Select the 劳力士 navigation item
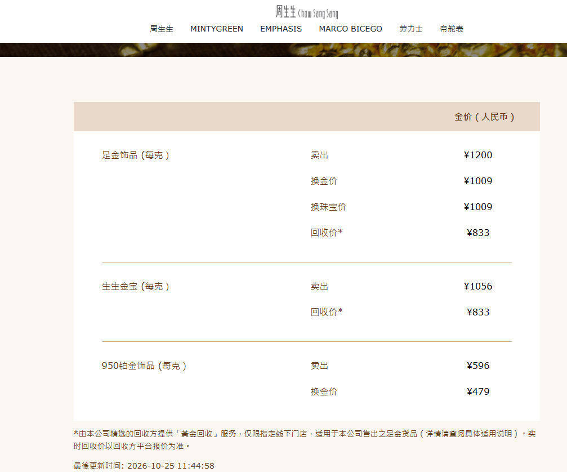Screen dimensions: 567x472 (411, 29)
